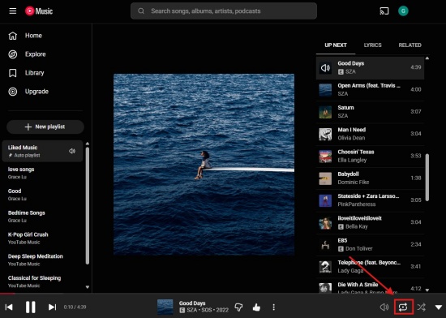Open the Cast to device icon
This screenshot has height=318, width=446.
click(384, 11)
